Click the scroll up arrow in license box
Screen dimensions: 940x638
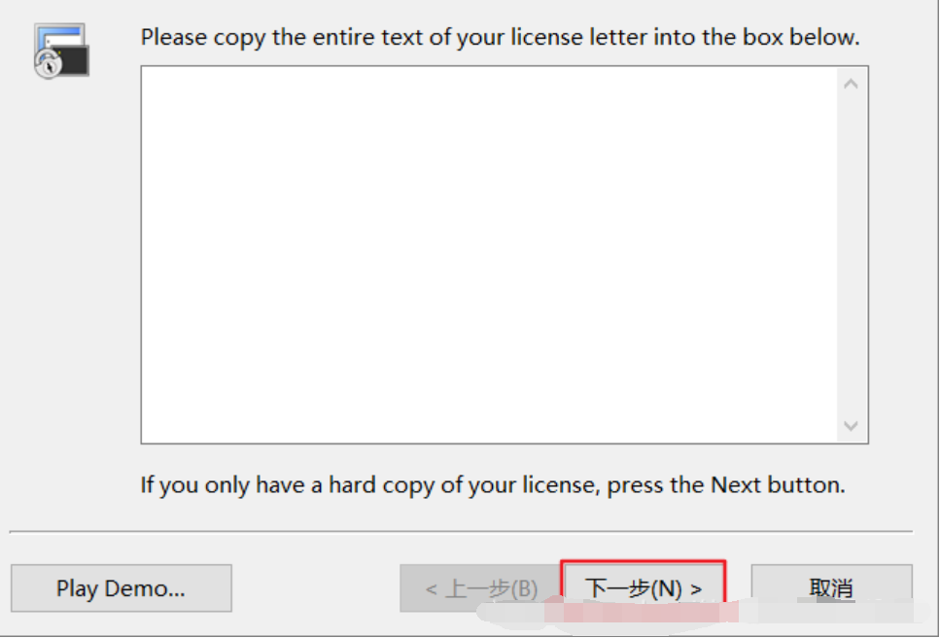pyautogui.click(x=852, y=85)
